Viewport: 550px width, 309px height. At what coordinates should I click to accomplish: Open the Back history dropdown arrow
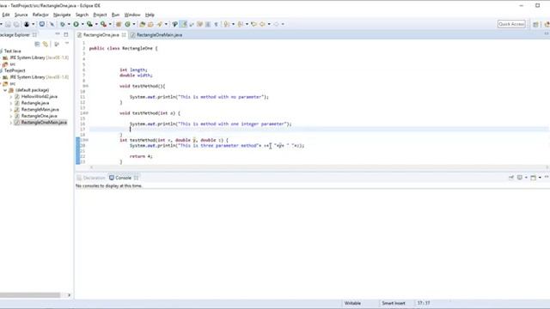pos(269,24)
